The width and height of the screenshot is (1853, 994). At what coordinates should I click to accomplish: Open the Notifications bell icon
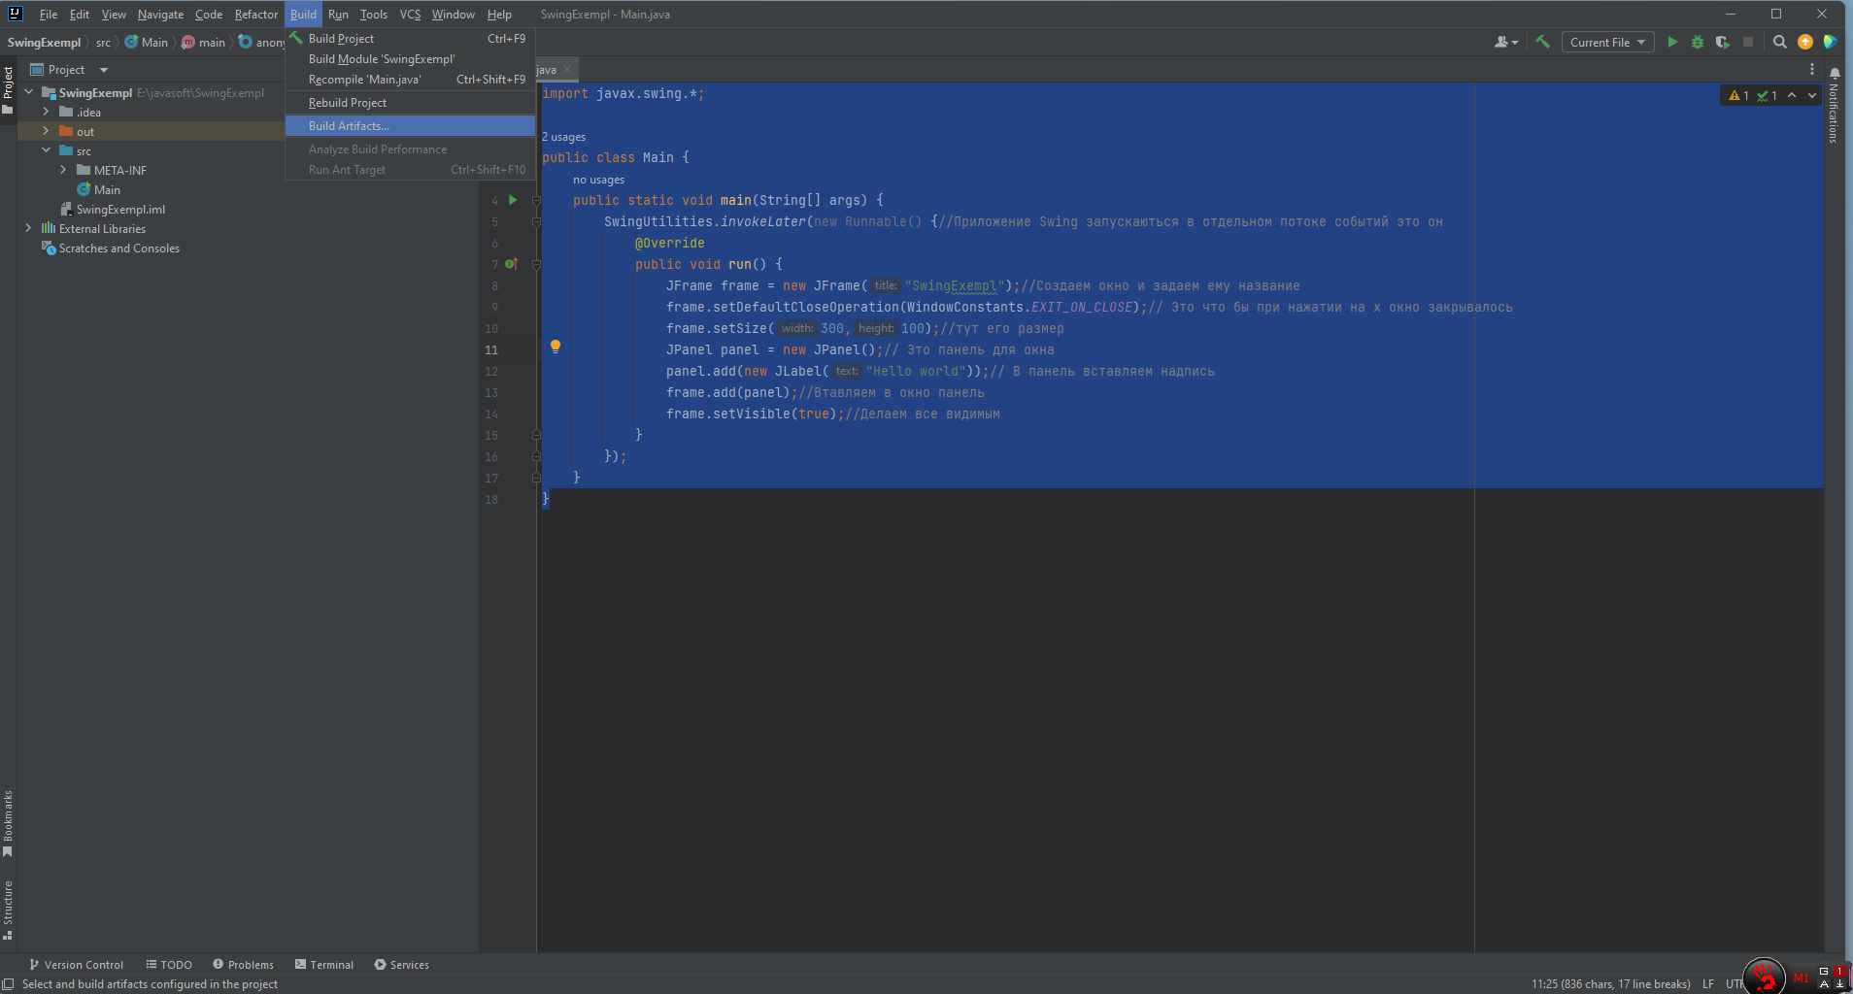tap(1835, 74)
